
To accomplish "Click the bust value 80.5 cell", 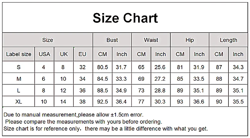I will [102, 67].
